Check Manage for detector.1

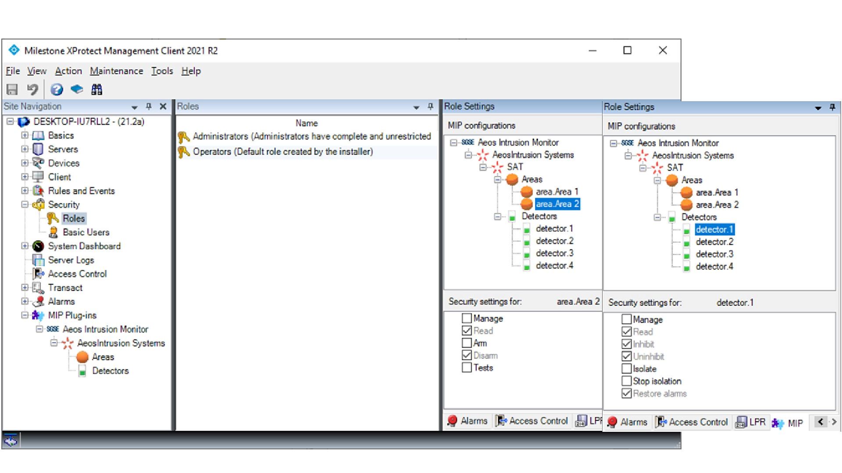pyautogui.click(x=627, y=319)
